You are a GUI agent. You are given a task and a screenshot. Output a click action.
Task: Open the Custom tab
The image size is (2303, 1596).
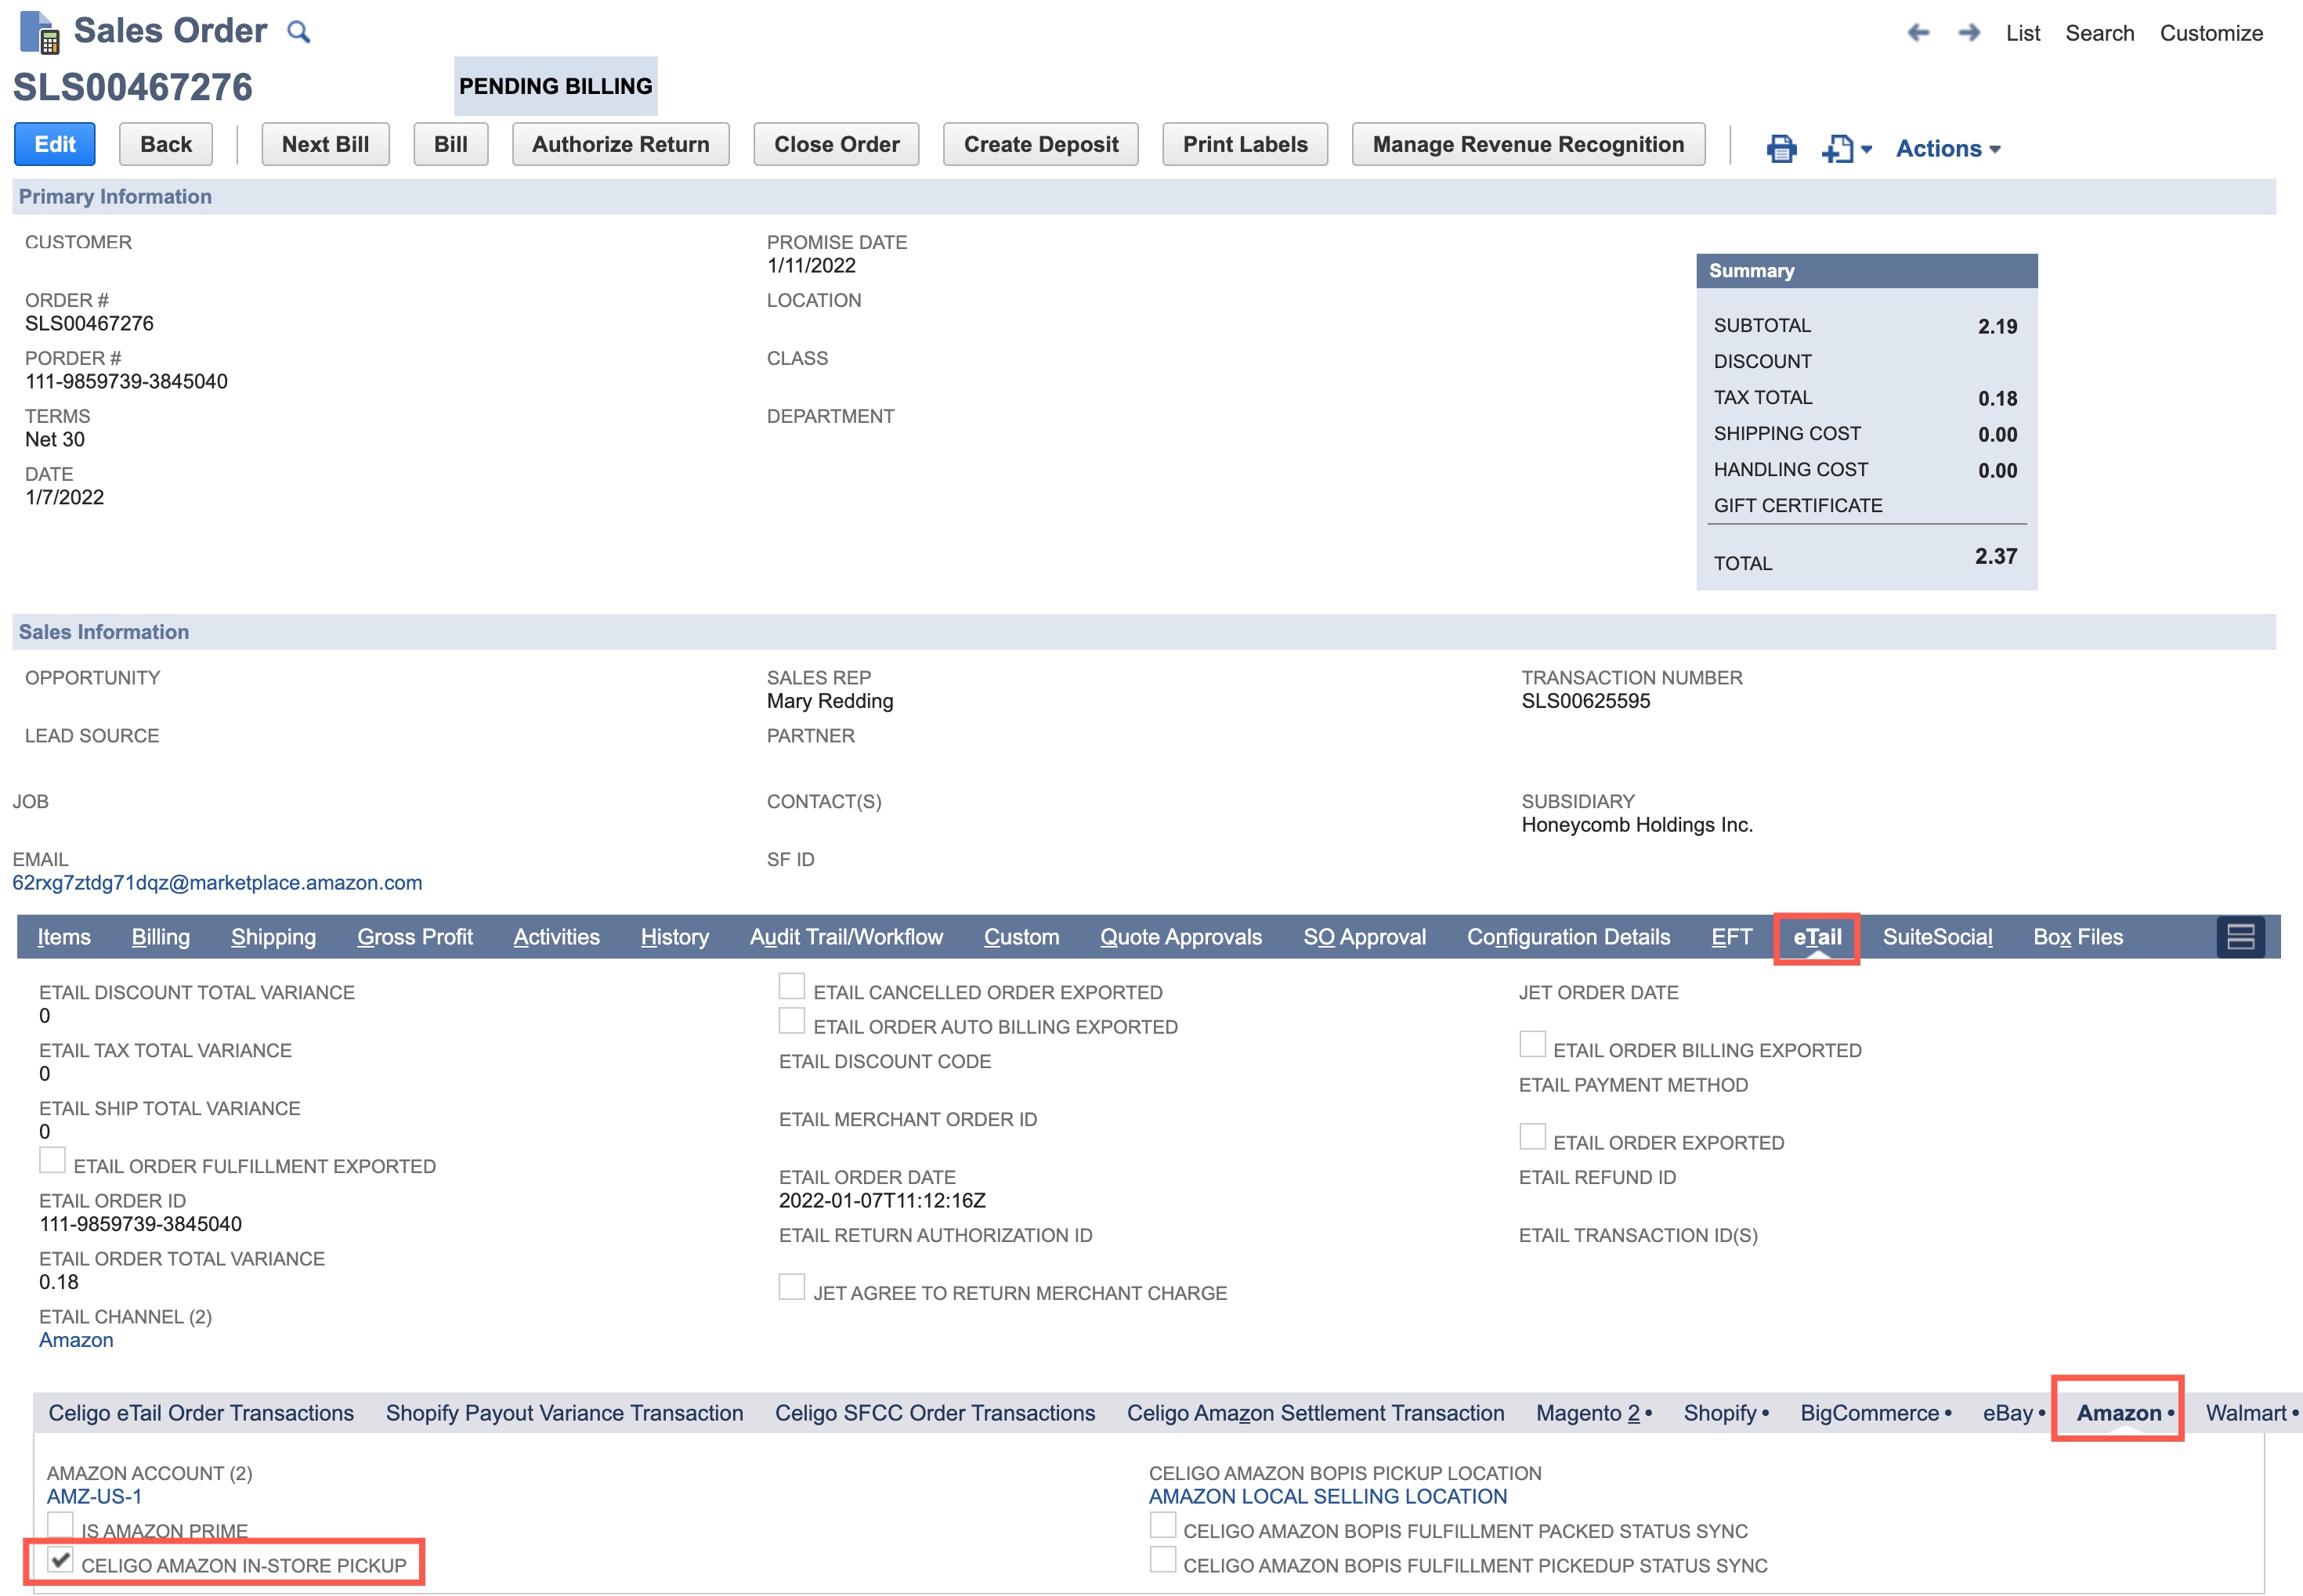[x=1021, y=937]
